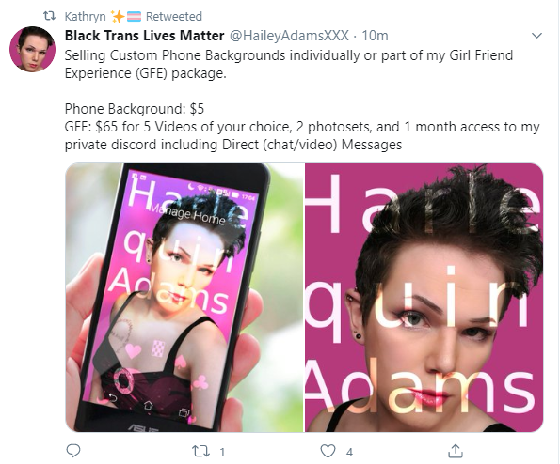Click the retweet count 1
This screenshot has width=560, height=464.
click(222, 452)
